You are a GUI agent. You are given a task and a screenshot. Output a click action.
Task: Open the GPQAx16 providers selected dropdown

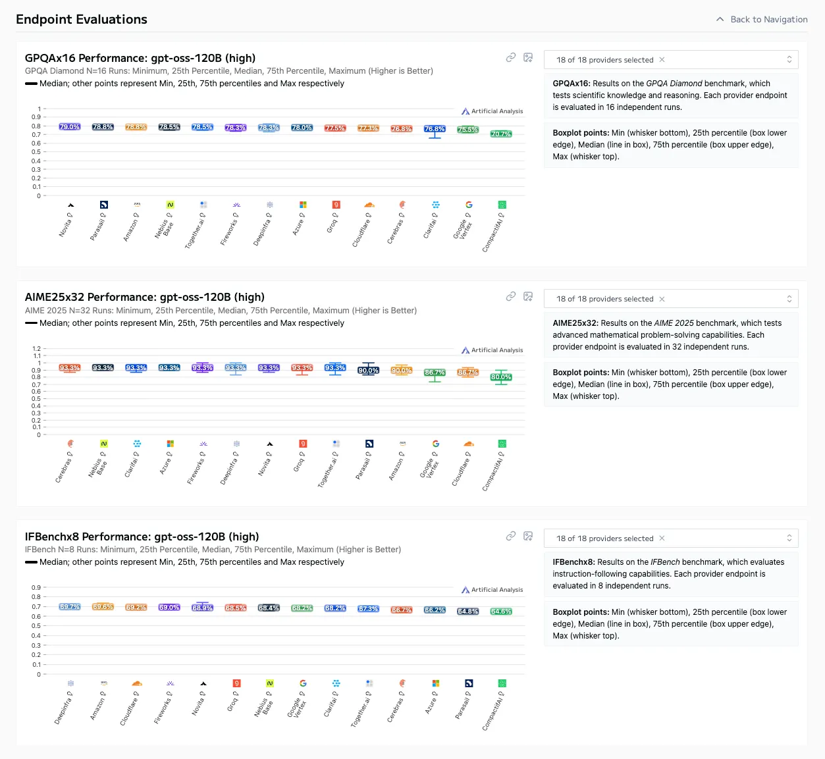789,60
